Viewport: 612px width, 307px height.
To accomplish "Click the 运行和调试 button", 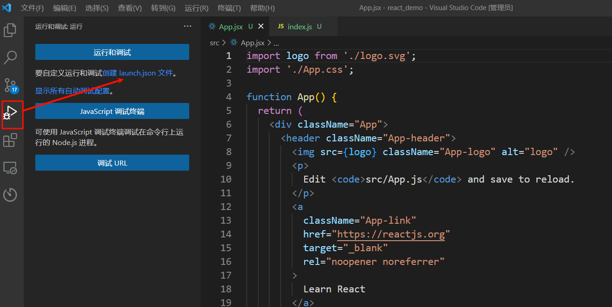I will [112, 52].
